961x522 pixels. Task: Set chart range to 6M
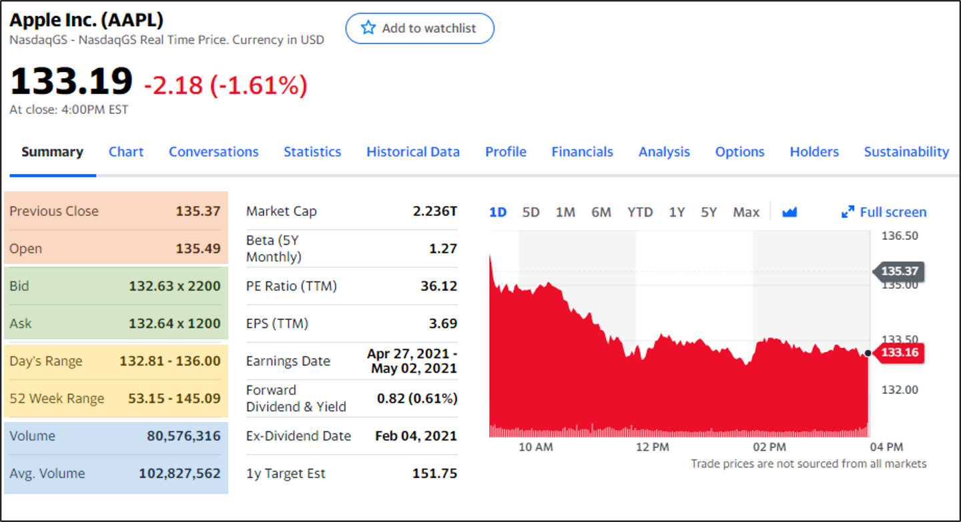pos(601,212)
